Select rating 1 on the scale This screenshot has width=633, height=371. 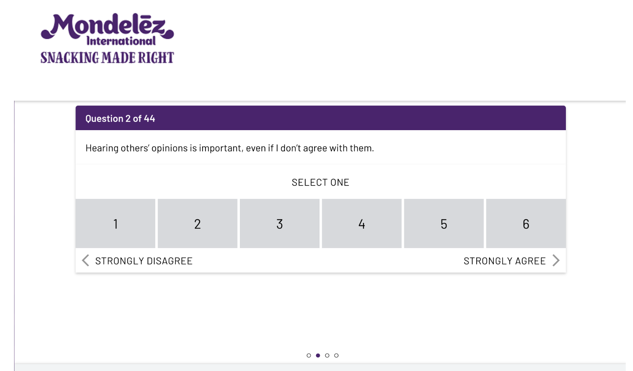click(x=116, y=224)
